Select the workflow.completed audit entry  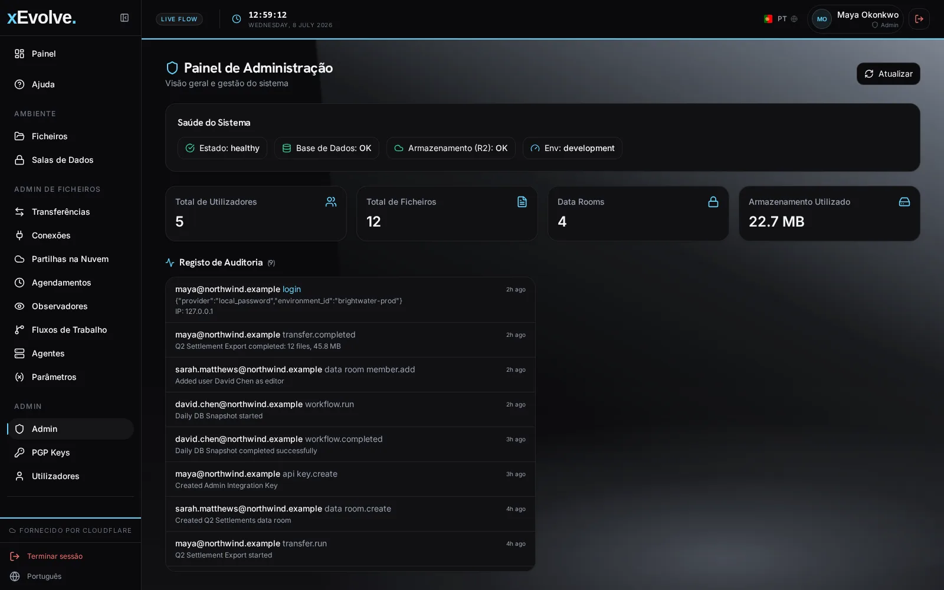point(350,444)
